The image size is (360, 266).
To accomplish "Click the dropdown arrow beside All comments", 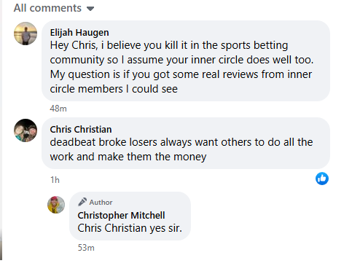I will click(90, 9).
